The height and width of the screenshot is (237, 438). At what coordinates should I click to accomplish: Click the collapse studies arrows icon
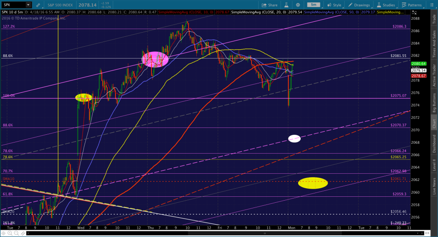click(414, 12)
